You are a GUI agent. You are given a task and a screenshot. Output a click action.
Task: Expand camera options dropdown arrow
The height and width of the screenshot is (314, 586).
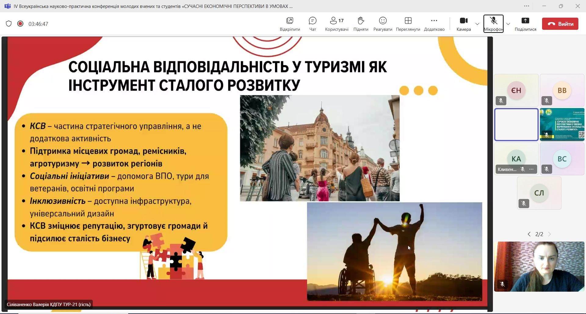[x=477, y=24]
